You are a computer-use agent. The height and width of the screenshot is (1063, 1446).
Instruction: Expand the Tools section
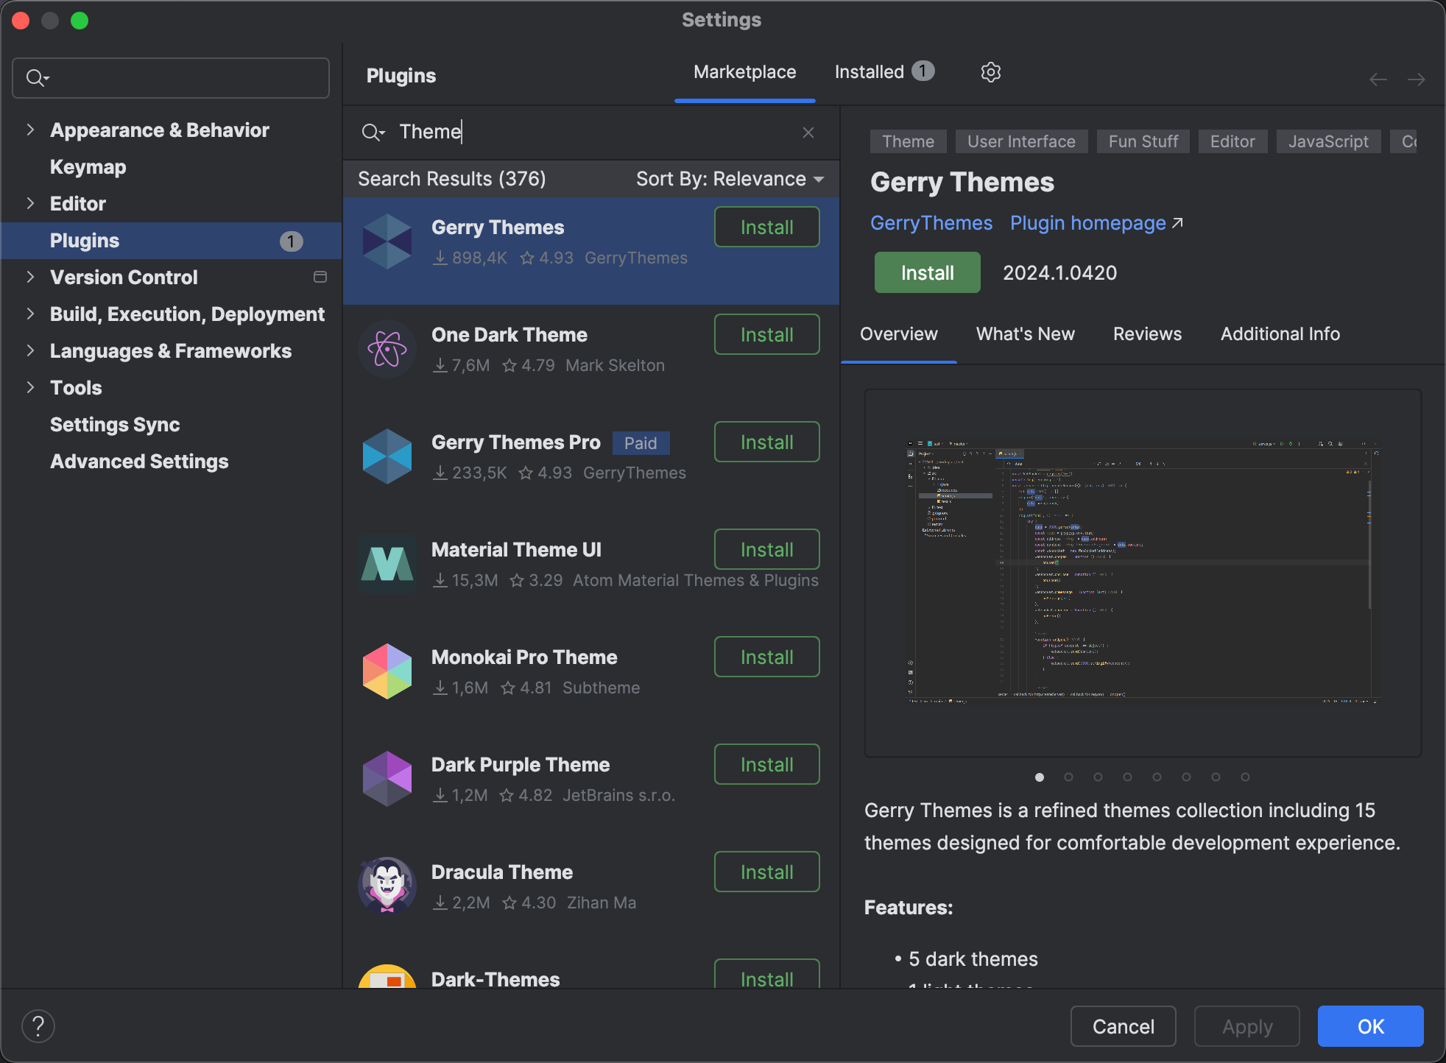coord(30,387)
